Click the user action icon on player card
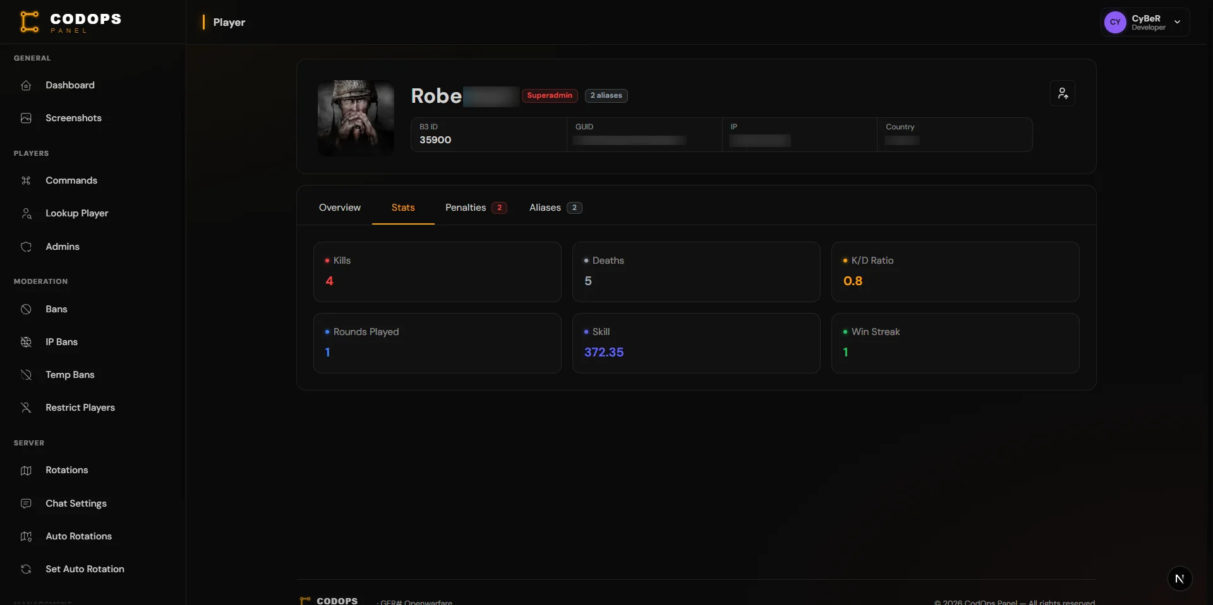This screenshot has height=605, width=1213. point(1063,93)
